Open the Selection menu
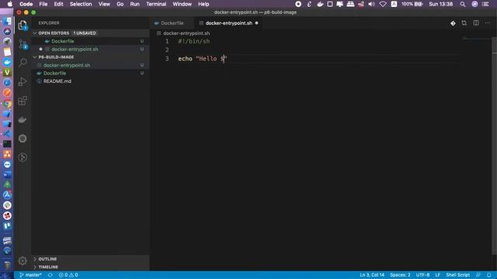The width and height of the screenshot is (497, 279). (x=81, y=4)
